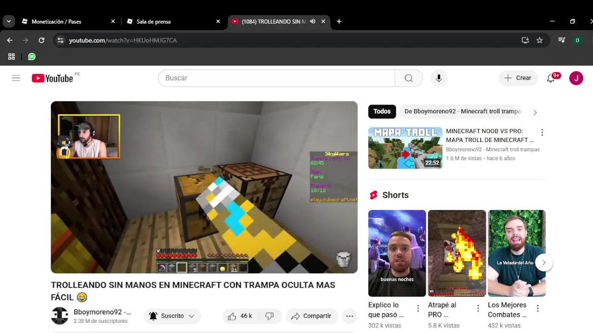Open the YouTube hamburger guide menu
This screenshot has width=593, height=333.
tap(16, 78)
